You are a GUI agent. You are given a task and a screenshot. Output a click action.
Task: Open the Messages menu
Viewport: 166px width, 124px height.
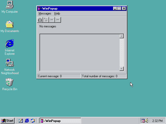45,13
